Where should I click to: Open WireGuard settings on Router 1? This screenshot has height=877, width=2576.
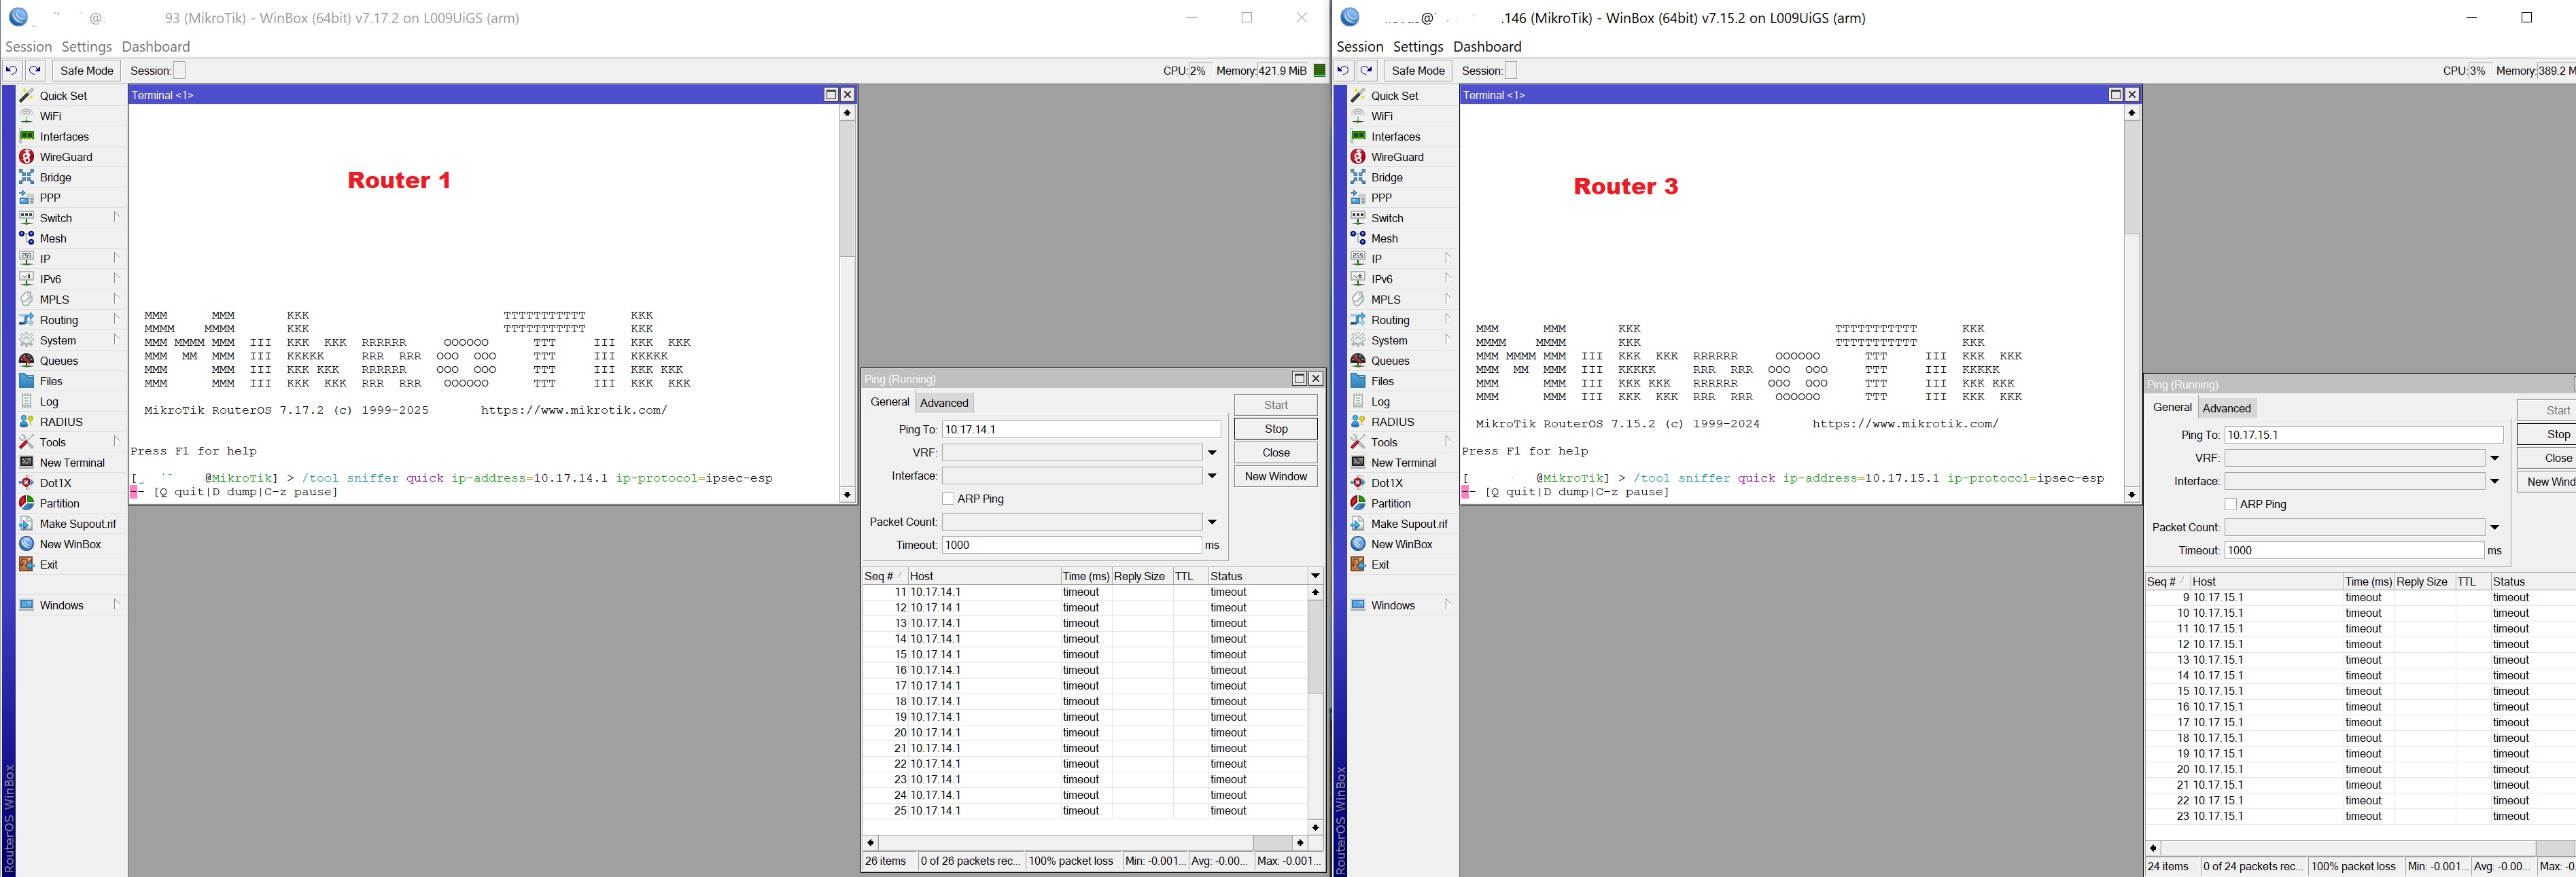(65, 157)
